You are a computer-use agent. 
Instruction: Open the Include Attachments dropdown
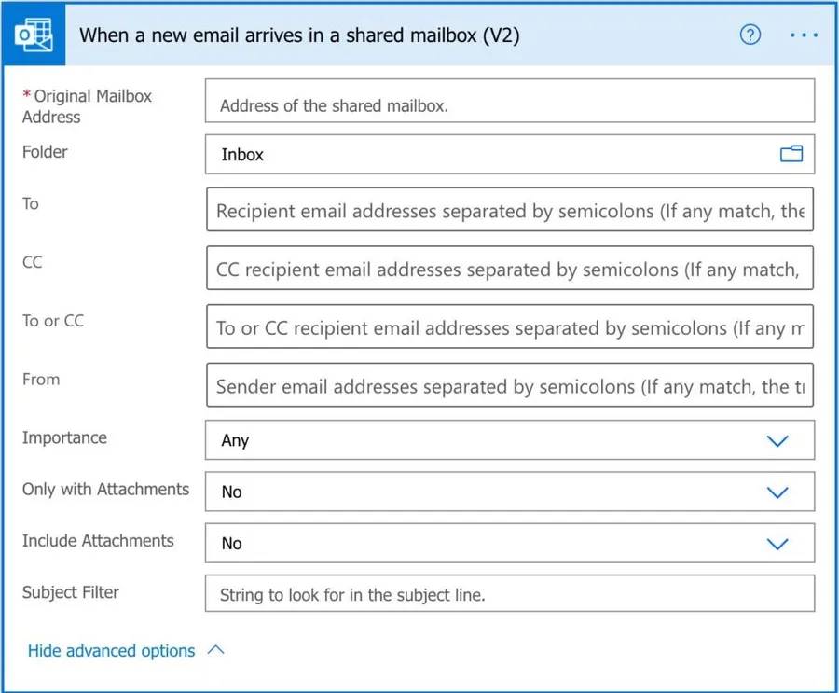pos(777,543)
